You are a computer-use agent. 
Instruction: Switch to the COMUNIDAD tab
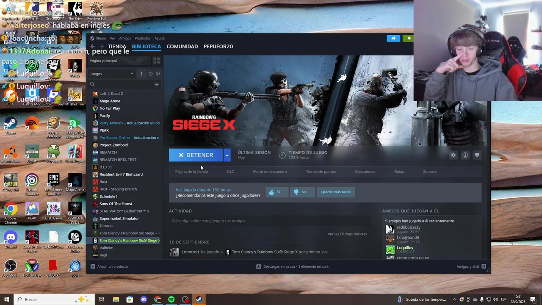(x=182, y=47)
